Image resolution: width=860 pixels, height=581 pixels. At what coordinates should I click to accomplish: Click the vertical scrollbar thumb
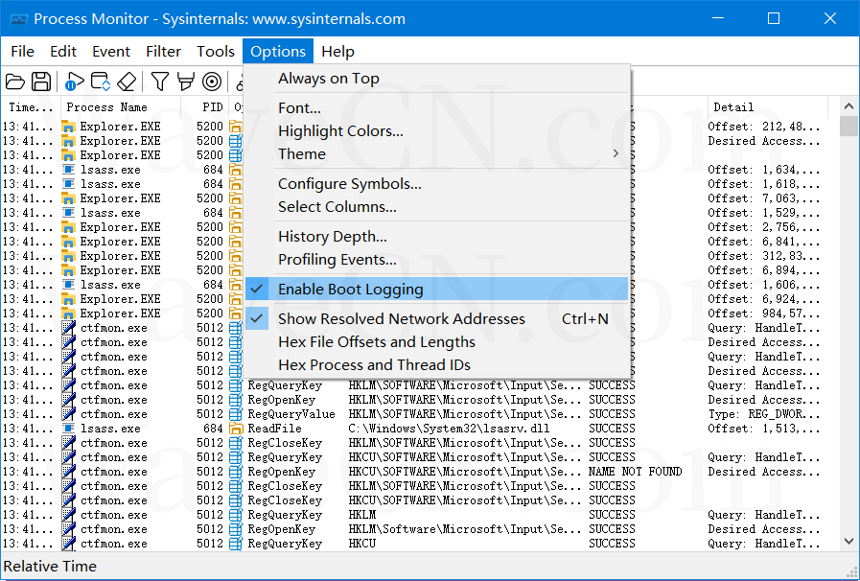[x=849, y=126]
